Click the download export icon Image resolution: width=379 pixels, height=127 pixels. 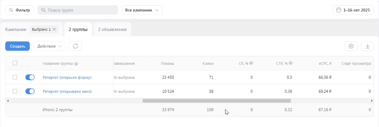367,46
